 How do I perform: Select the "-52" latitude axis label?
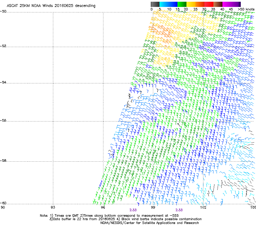[3, 46]
